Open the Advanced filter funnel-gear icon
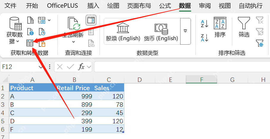This screenshot has width=270, height=139. click(x=260, y=43)
